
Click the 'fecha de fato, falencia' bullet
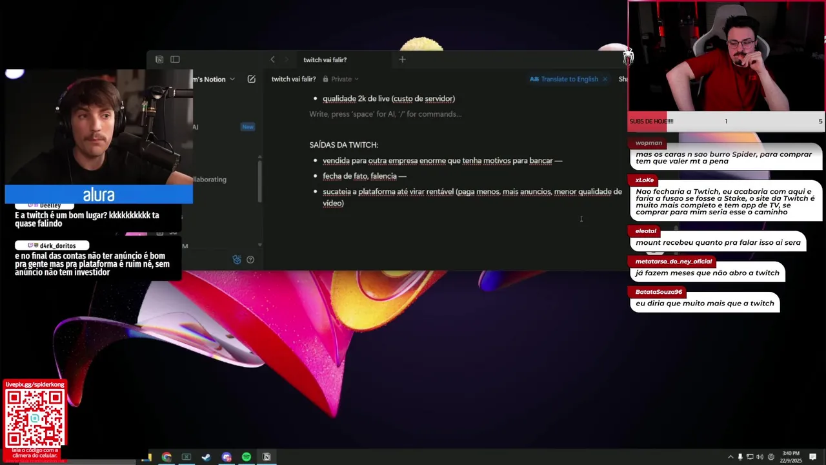pos(364,176)
